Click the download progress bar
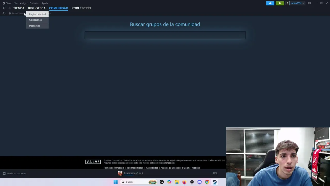 (170, 175)
